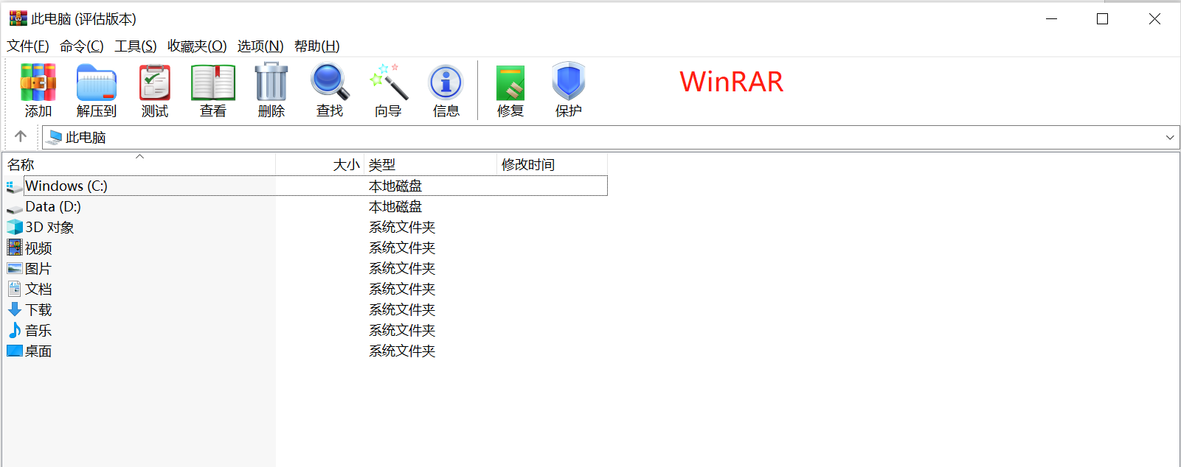Click the Data (D:) drive icon
The width and height of the screenshot is (1181, 467).
pos(14,208)
